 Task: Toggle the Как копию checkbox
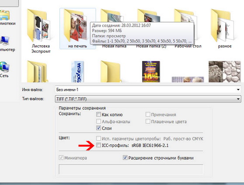click(x=98, y=114)
